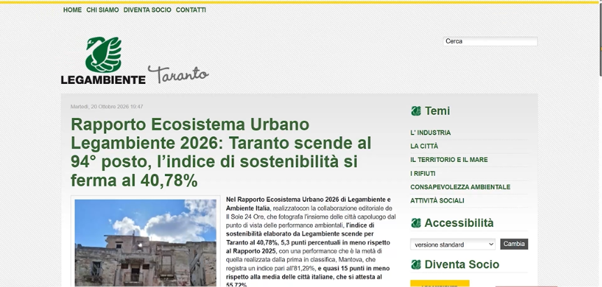The height and width of the screenshot is (287, 602).
Task: Click the Diventa Socio sidebar heading
Action: (x=462, y=265)
